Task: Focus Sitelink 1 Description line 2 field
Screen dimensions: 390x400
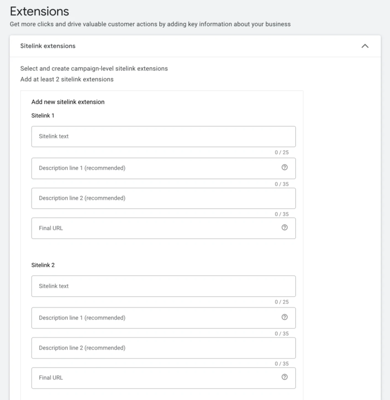Action: coord(163,198)
